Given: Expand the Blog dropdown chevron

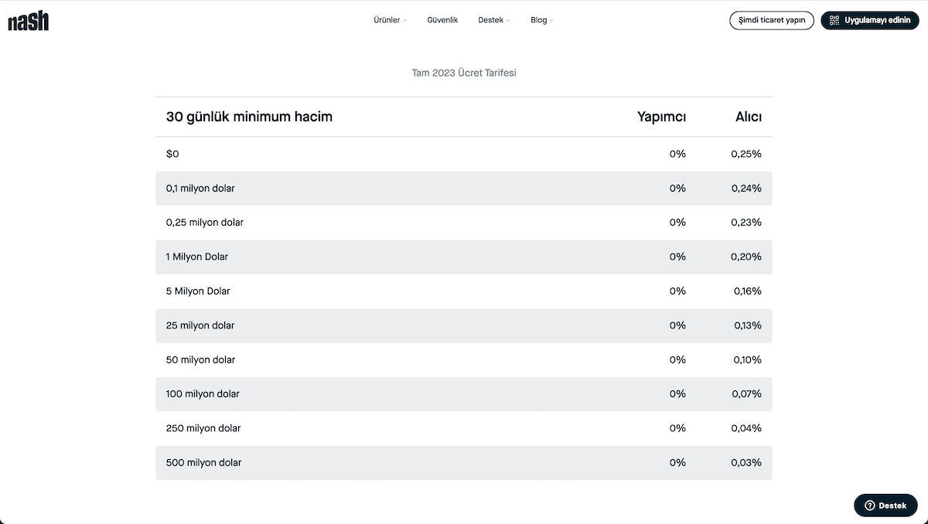Looking at the screenshot, I should click(x=551, y=21).
